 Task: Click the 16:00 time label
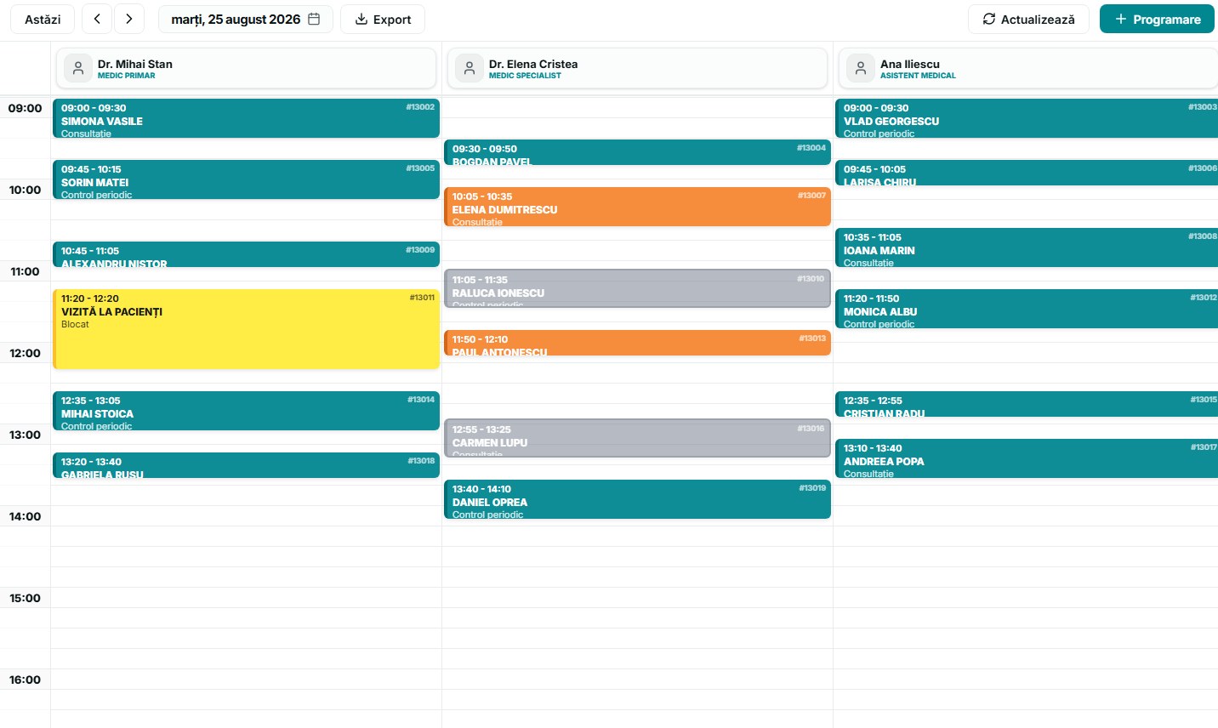click(x=25, y=680)
